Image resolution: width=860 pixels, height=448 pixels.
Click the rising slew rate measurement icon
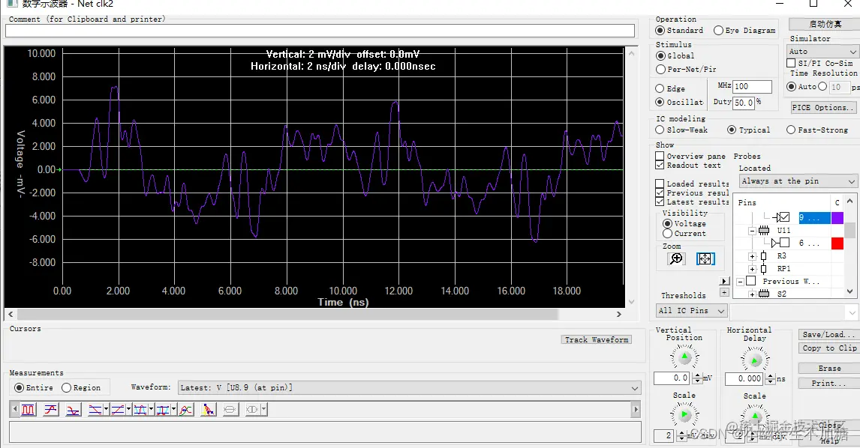pos(117,410)
